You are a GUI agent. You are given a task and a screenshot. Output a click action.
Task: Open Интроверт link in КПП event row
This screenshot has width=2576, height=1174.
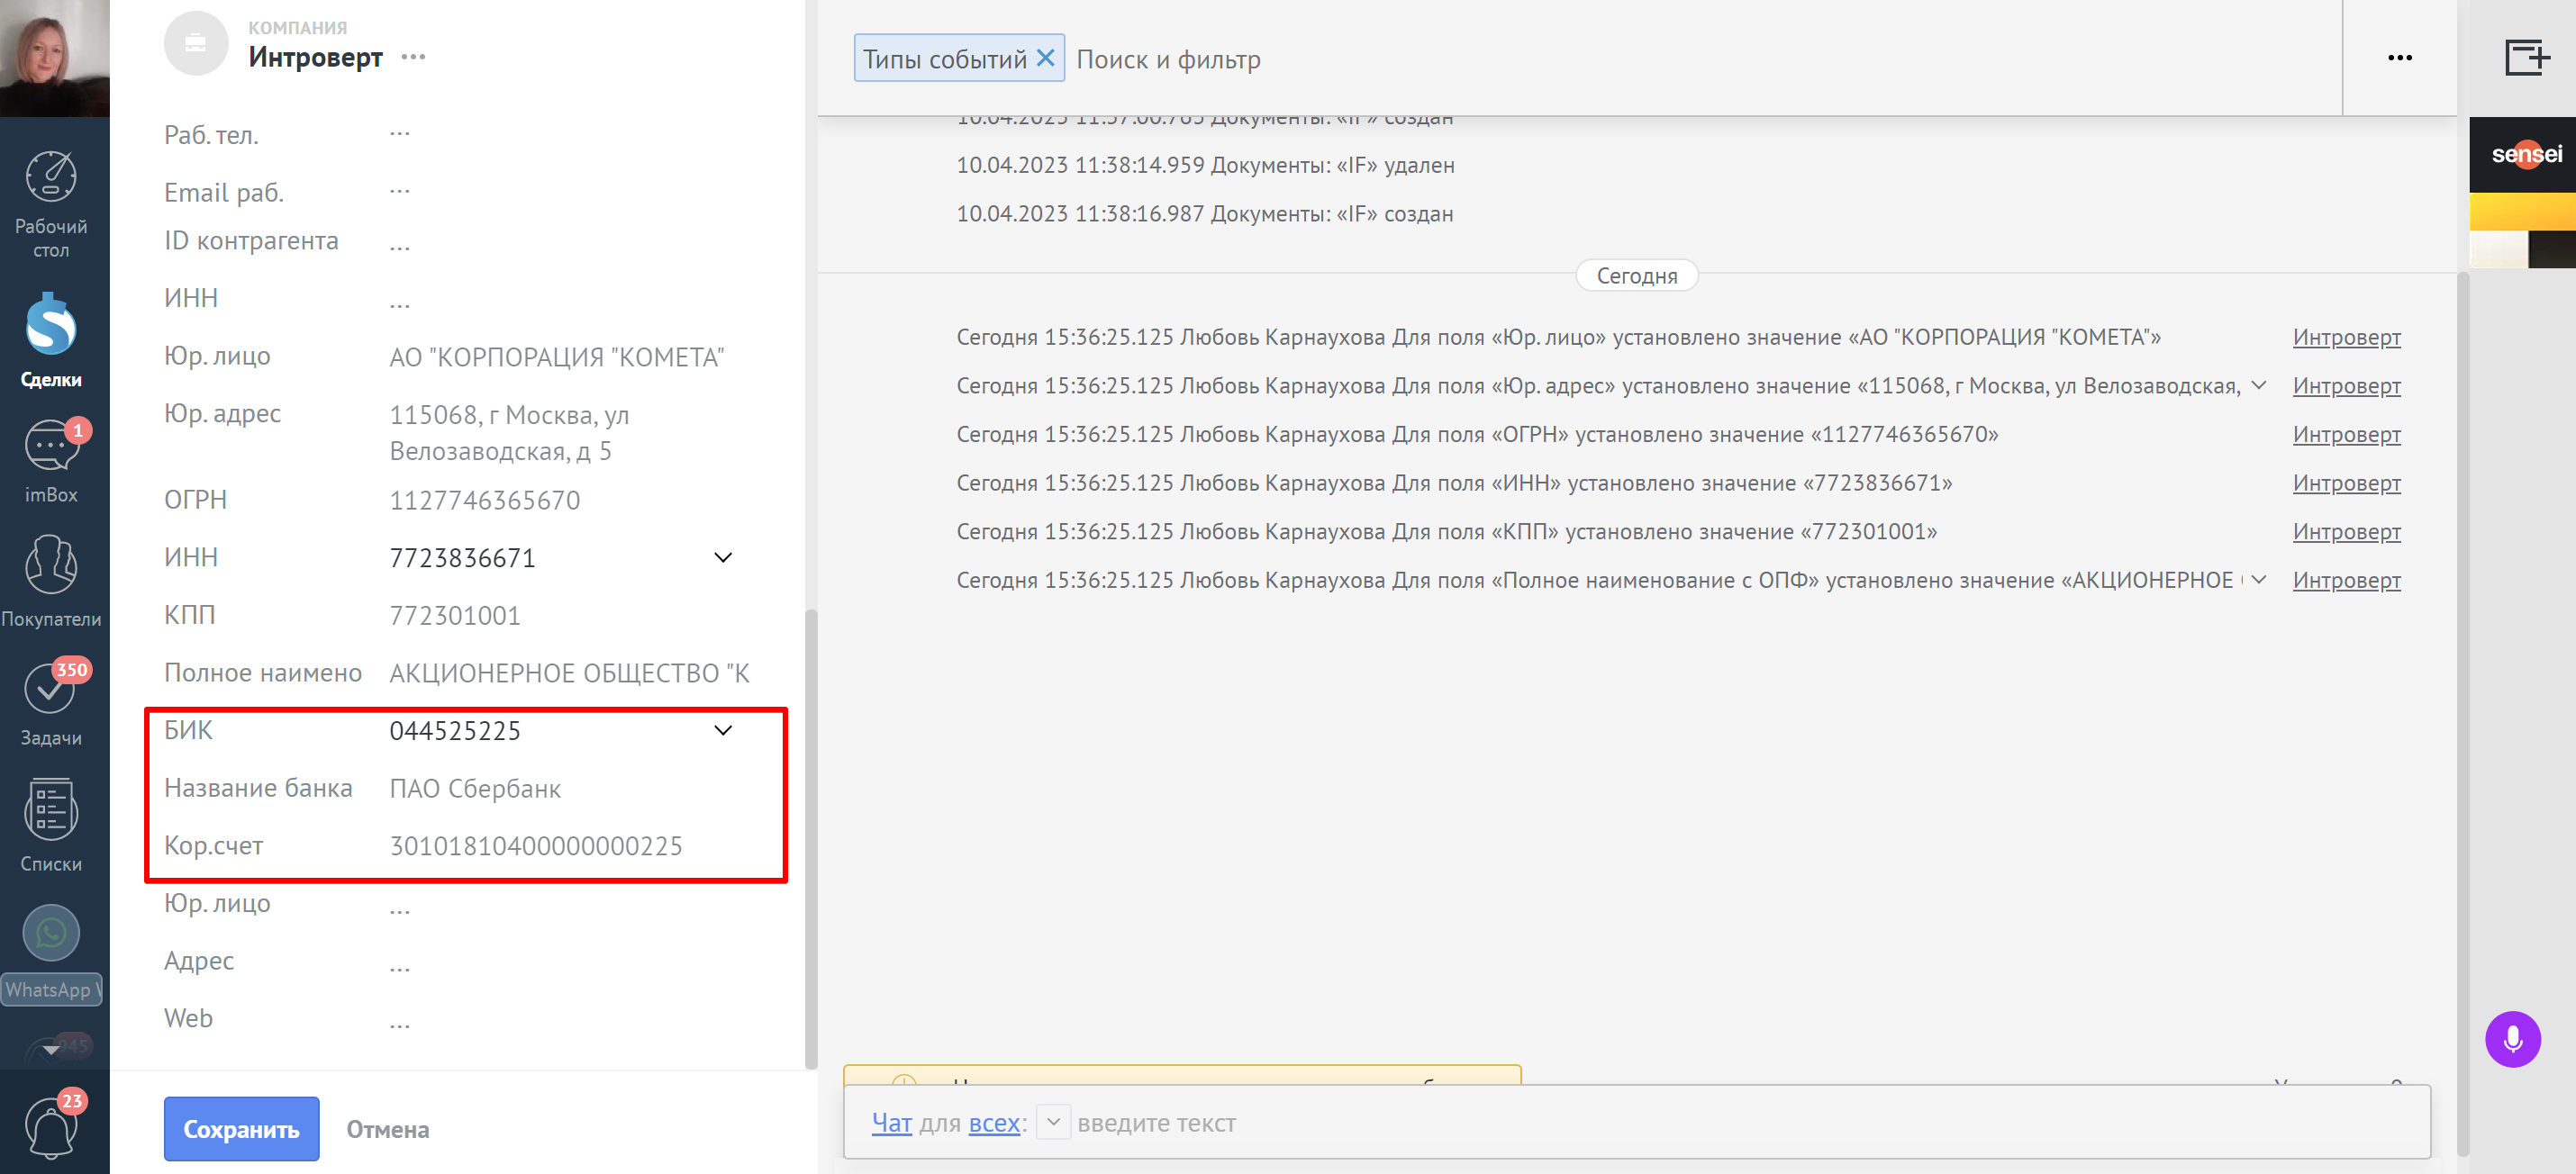(x=2346, y=531)
